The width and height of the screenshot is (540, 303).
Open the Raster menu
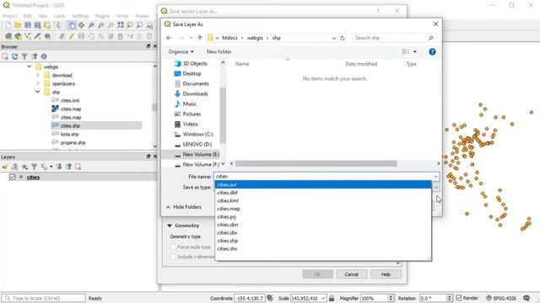pyautogui.click(x=143, y=16)
